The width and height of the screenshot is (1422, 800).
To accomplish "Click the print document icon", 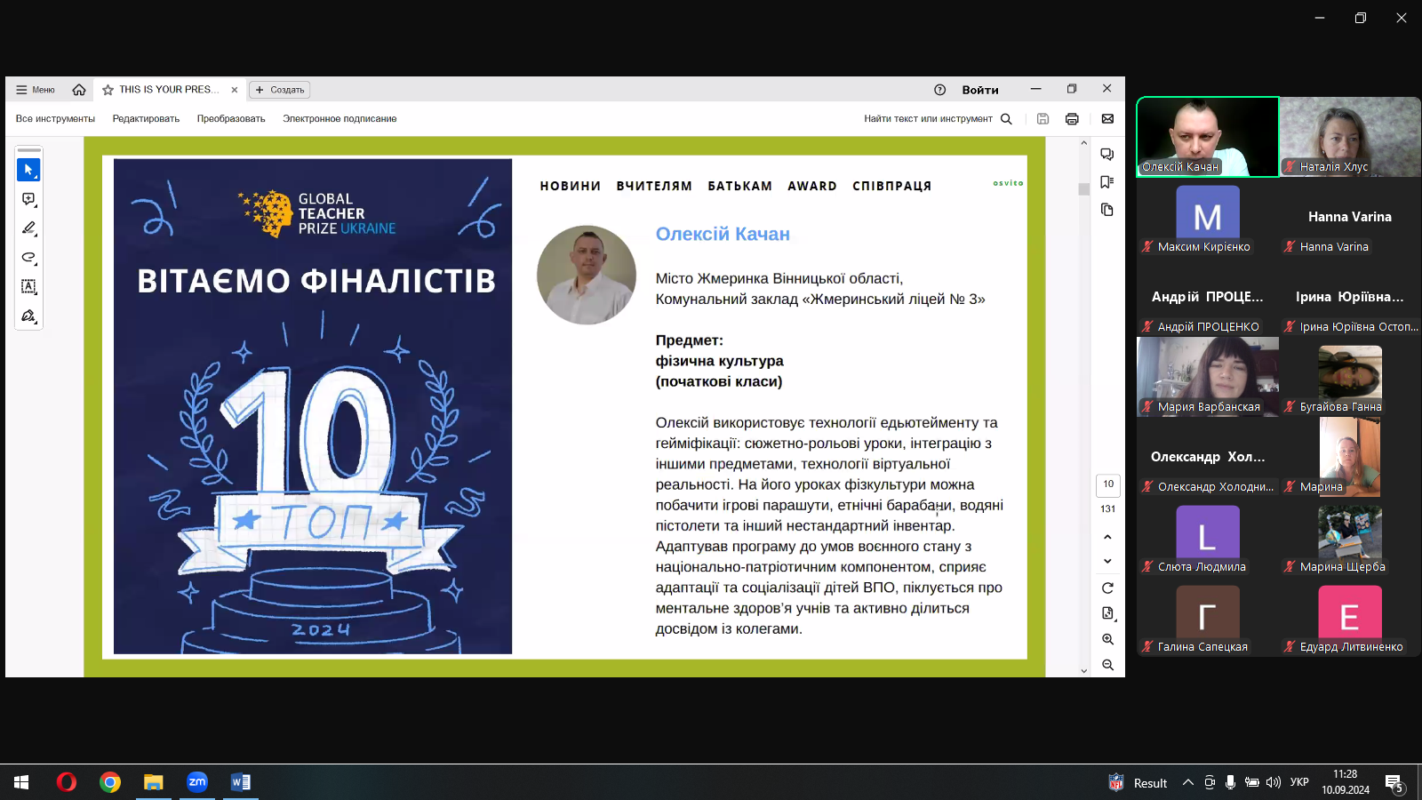I will click(x=1072, y=119).
